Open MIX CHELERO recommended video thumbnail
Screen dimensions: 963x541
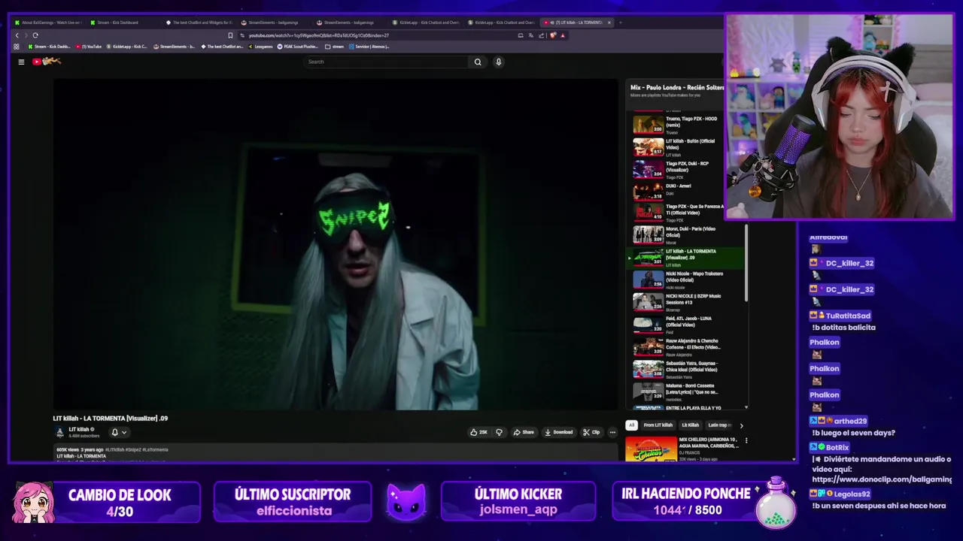[x=651, y=449]
